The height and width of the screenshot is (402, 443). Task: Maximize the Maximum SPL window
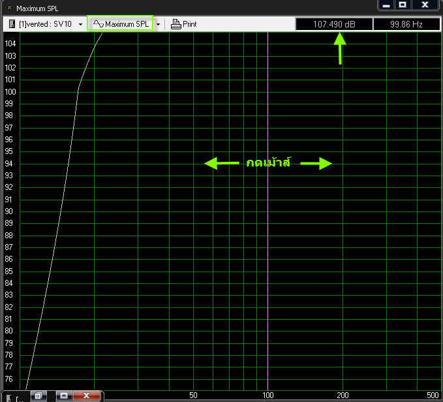click(403, 5)
